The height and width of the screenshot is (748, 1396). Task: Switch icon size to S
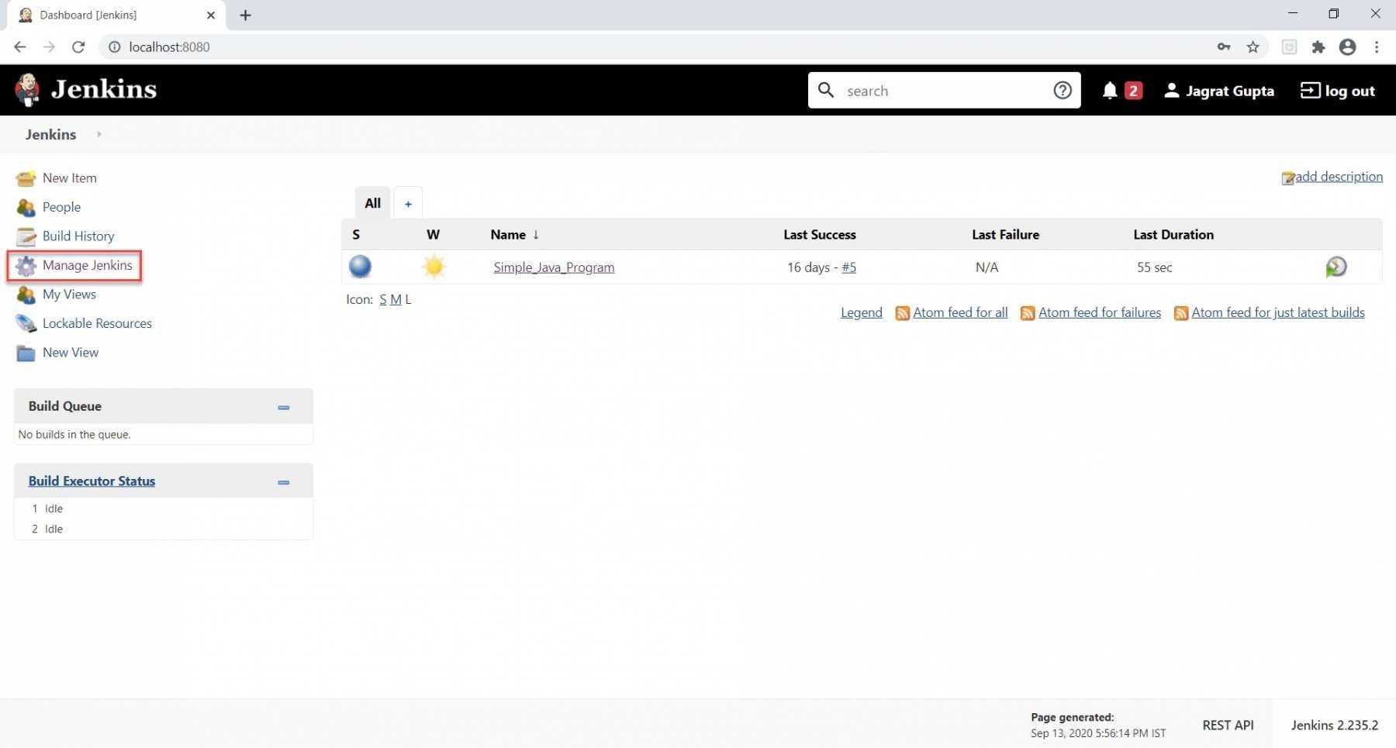382,299
